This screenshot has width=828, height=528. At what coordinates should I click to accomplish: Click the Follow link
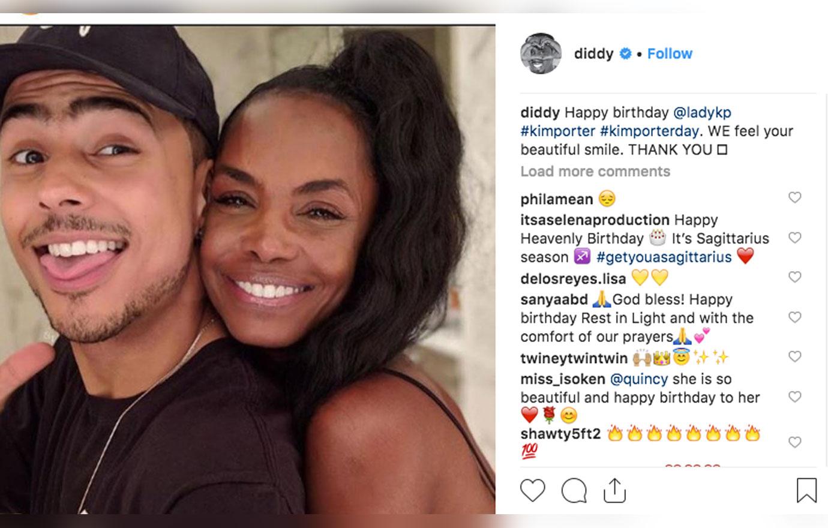[669, 53]
